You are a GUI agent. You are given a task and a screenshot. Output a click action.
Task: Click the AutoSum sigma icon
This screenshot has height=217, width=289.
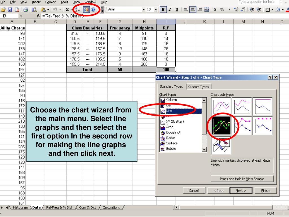coord(67,9)
